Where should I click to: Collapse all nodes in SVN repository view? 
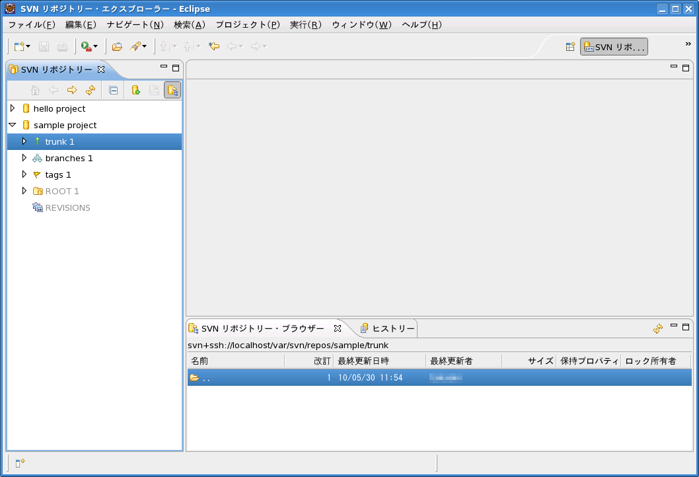point(114,91)
